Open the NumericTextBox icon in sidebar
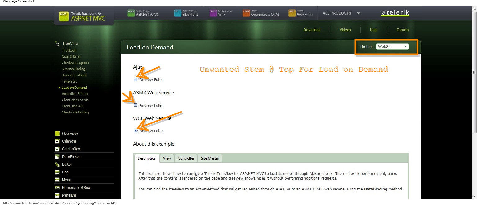477x205 pixels. [x=57, y=188]
